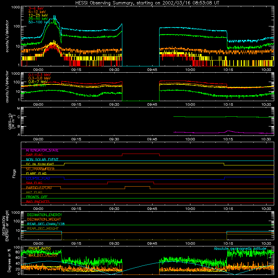Click the HESSI Observing Summary plot title
The image size is (278, 278).
147,3
